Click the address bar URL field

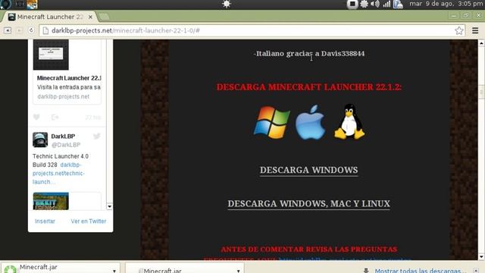coord(252,30)
